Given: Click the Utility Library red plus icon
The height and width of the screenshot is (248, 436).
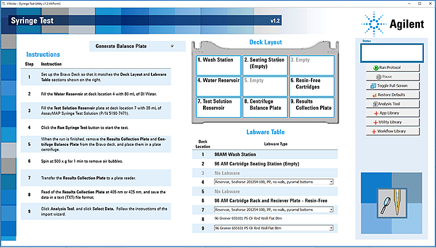Looking at the screenshot, I should click(375, 122).
